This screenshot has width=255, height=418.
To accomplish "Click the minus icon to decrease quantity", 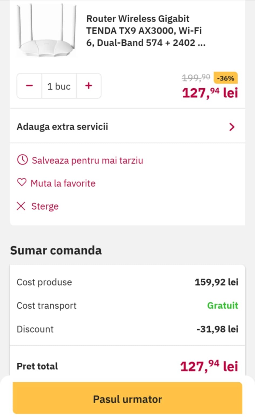I will [x=29, y=86].
